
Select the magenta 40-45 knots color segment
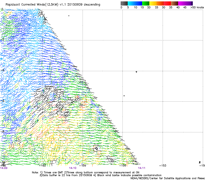182,3
